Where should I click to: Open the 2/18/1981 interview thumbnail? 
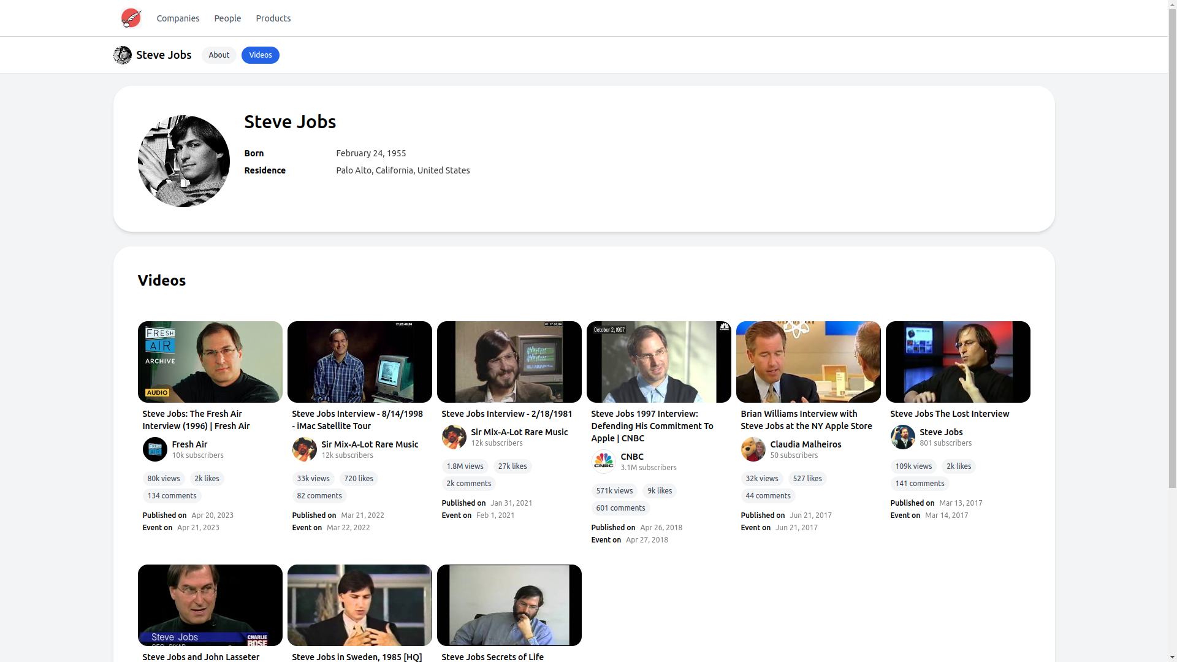click(x=509, y=362)
